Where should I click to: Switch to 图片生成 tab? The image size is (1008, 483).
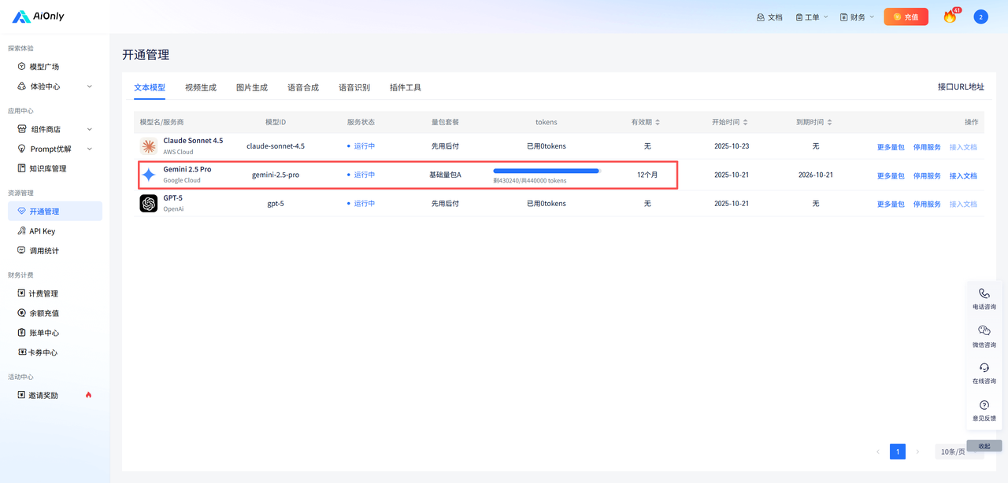tap(252, 87)
